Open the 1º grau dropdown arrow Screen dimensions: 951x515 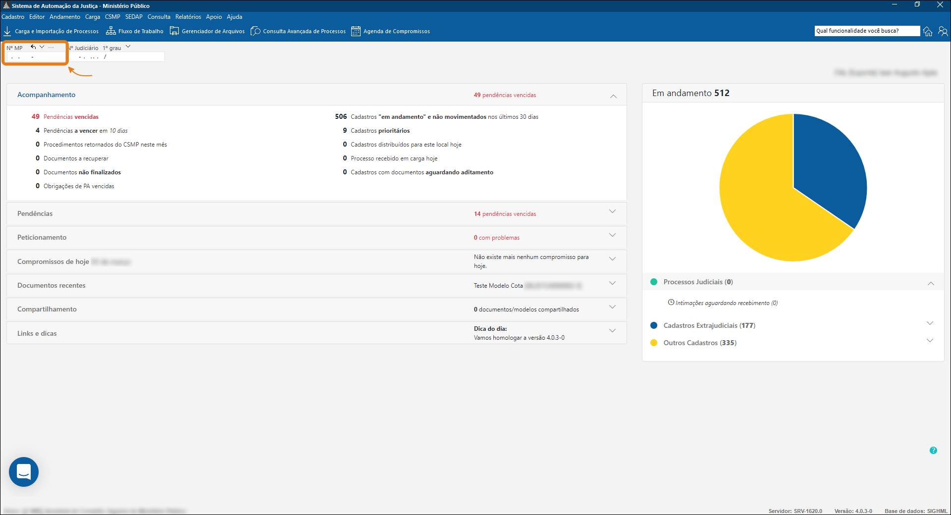128,47
